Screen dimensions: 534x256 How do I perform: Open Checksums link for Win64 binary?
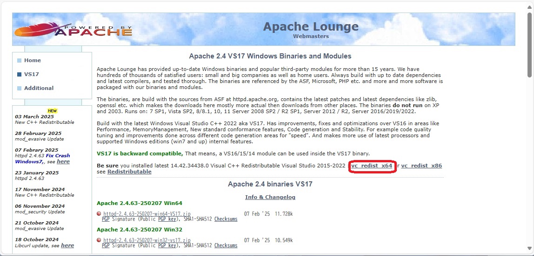click(x=226, y=219)
